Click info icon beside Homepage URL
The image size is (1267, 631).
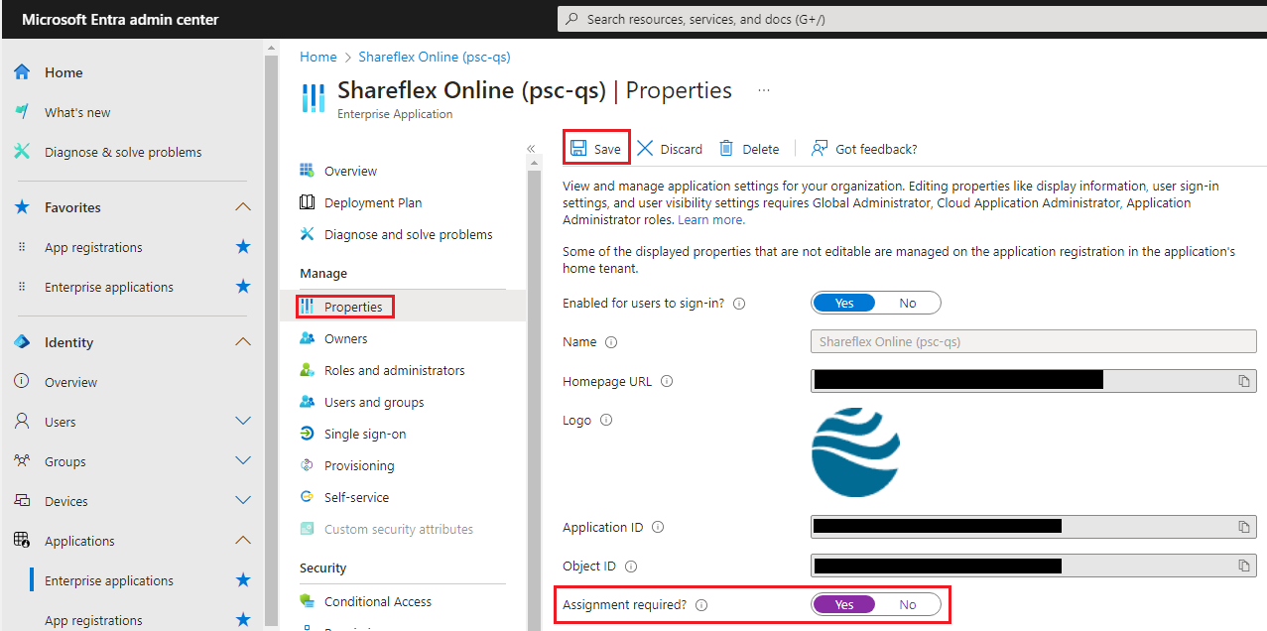click(x=667, y=381)
